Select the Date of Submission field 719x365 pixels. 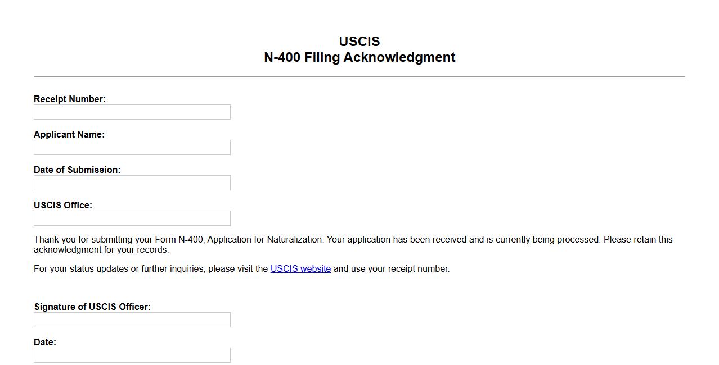[x=132, y=183]
